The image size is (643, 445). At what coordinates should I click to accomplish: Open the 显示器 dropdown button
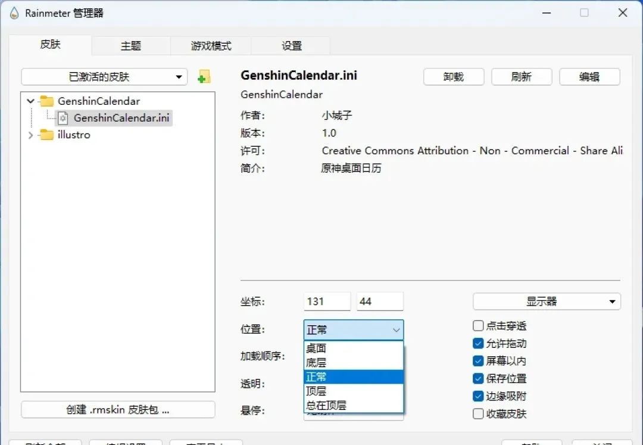coord(547,301)
